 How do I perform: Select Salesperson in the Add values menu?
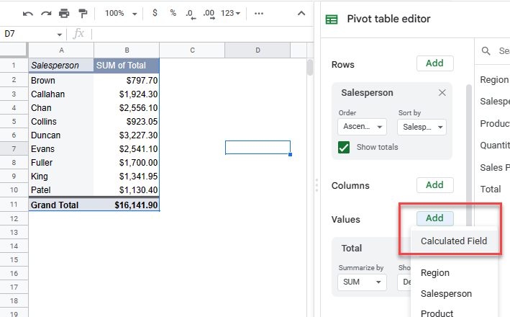[446, 293]
